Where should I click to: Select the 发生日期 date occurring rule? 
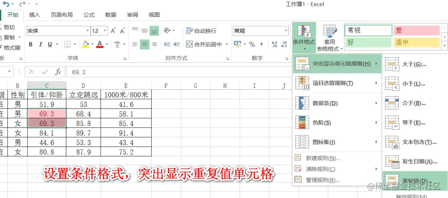[x=415, y=161]
